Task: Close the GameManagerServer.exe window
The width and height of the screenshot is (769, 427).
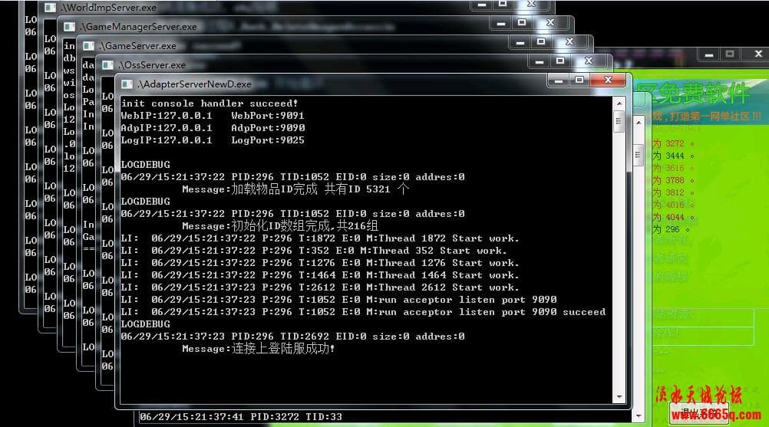Action: pos(550,23)
